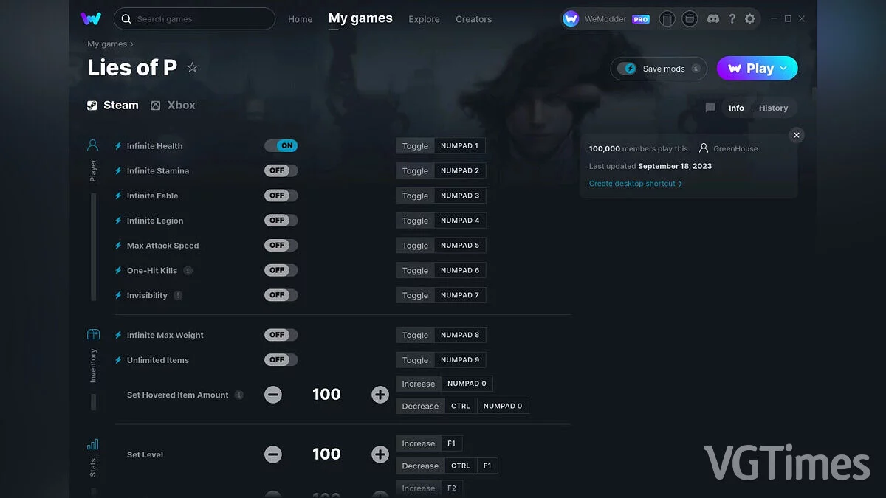Image resolution: width=886 pixels, height=498 pixels.
Task: Open My games tab
Action: (360, 18)
